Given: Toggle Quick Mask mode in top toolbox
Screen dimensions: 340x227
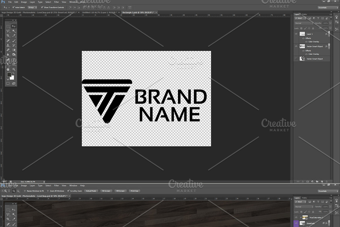Looking at the screenshot, I should coord(8,83).
